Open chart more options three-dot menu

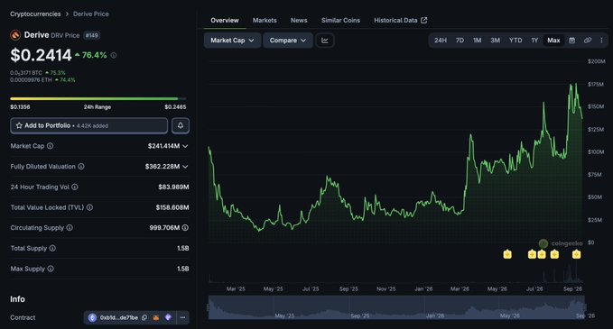coord(601,41)
